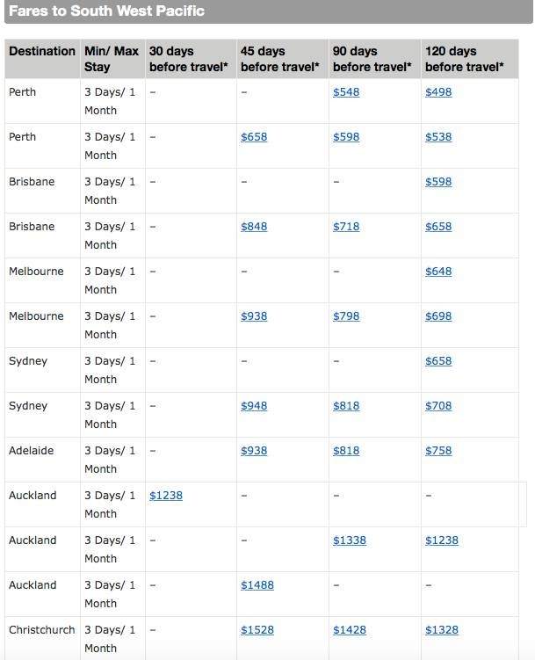
Task: Select the $758 Adelaide fare link
Action: click(x=438, y=451)
